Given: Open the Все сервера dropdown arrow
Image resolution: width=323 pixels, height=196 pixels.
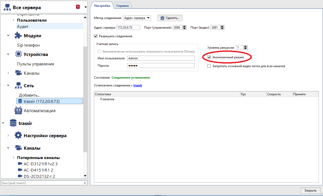Looking at the screenshot, I should pos(86,7).
